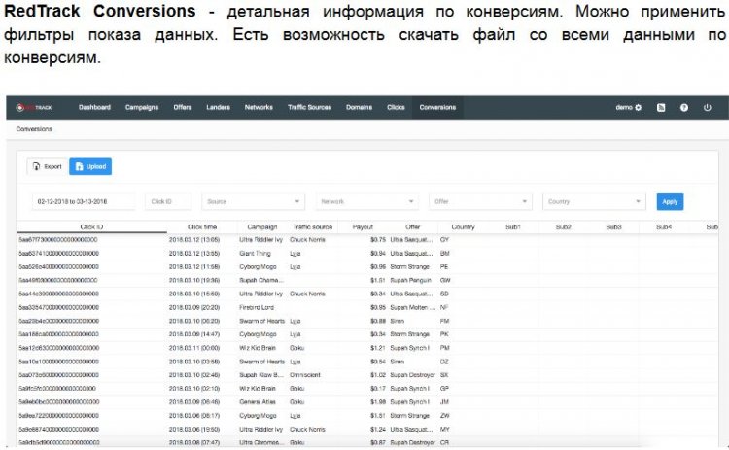Expand the Source filter dropdown

[254, 202]
